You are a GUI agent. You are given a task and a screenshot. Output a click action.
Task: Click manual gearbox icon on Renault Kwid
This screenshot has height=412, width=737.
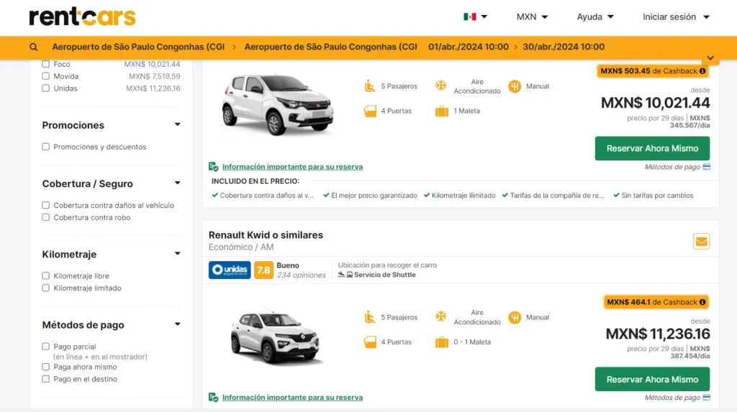(x=515, y=318)
